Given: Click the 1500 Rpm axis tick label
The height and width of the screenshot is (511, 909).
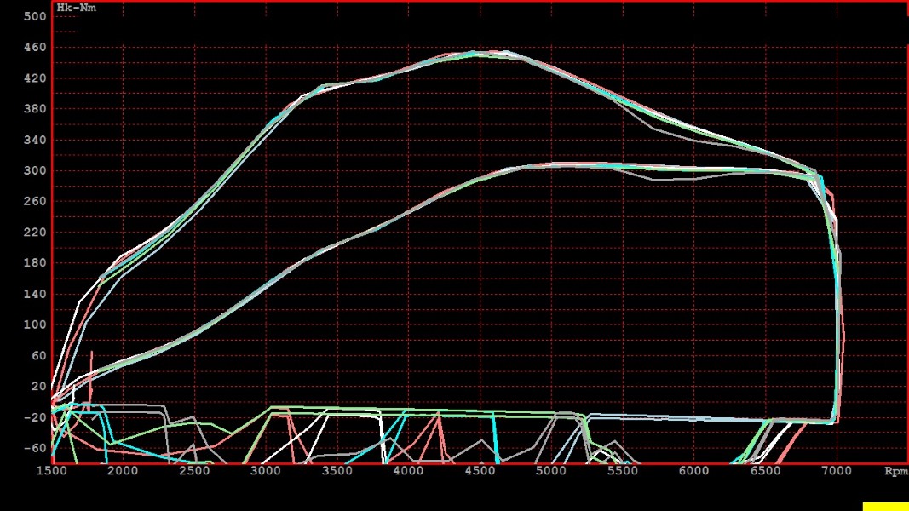Looking at the screenshot, I should coord(51,470).
